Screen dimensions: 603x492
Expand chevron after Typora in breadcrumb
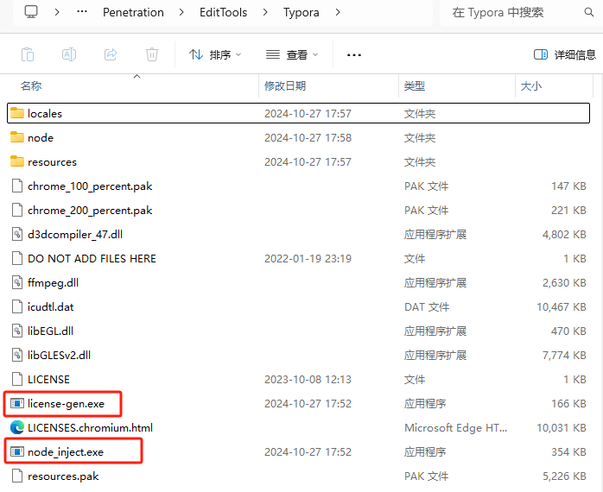(338, 12)
